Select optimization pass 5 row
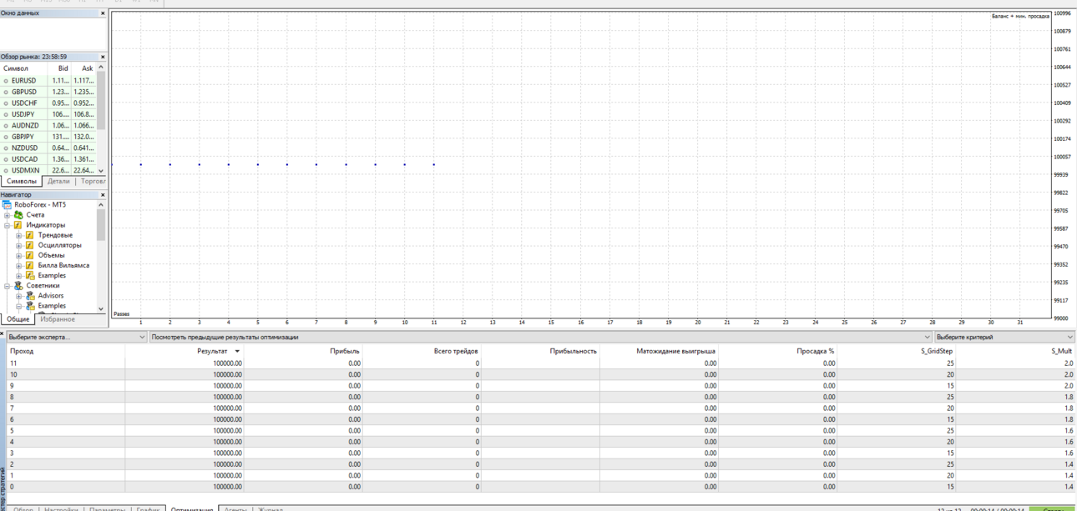The height and width of the screenshot is (511, 1077). click(540, 431)
